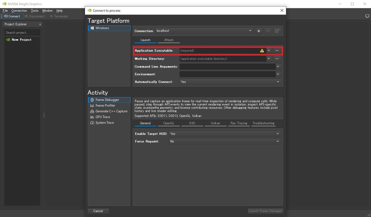Maximize the NVIDIA Nsight Graphics window
The height and width of the screenshot is (217, 371).
click(352, 4)
